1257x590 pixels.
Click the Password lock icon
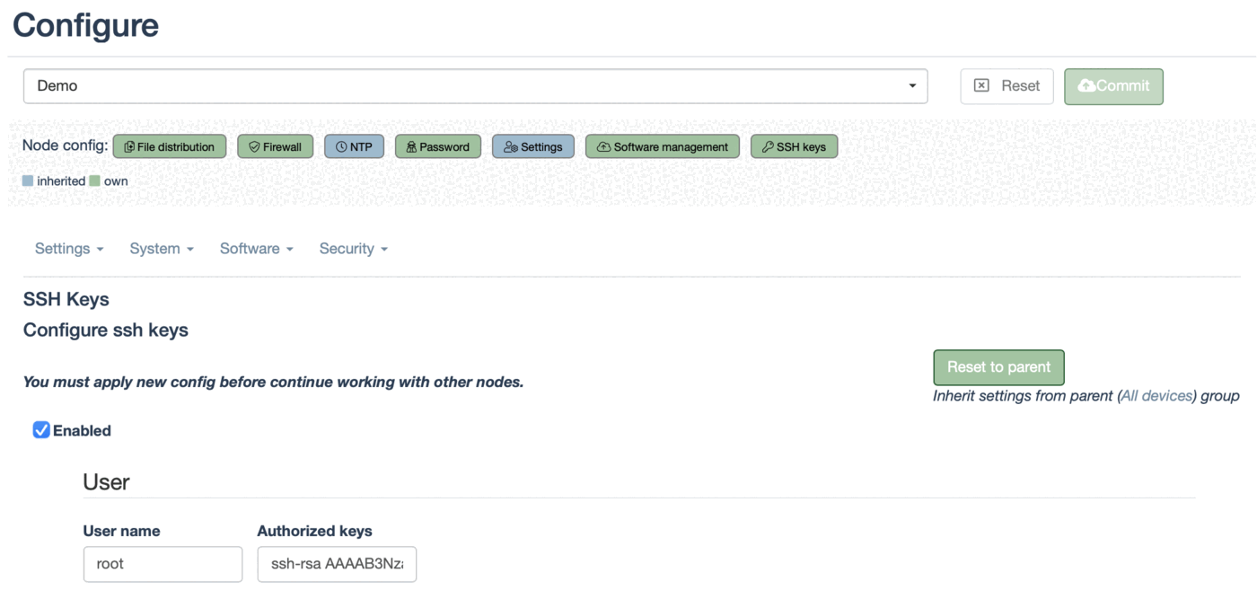(x=411, y=147)
